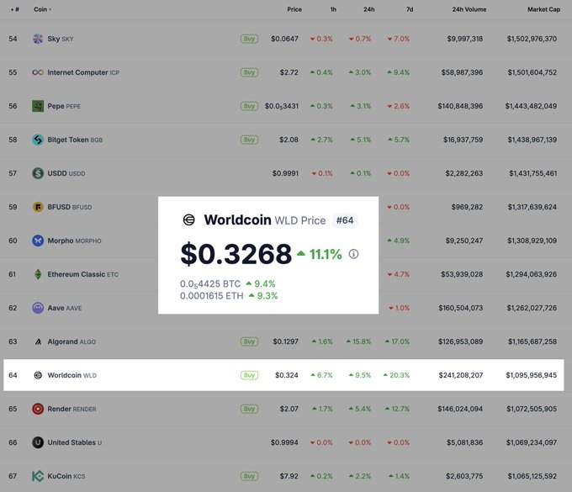Open the Algorand ALGO link
The width and height of the screenshot is (572, 492).
pos(71,341)
